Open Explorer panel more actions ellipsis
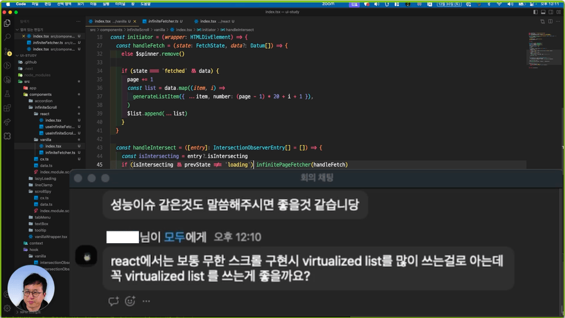 pyautogui.click(x=78, y=21)
